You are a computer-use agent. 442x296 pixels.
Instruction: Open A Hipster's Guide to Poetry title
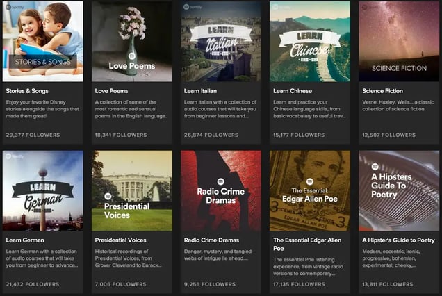tap(398, 240)
